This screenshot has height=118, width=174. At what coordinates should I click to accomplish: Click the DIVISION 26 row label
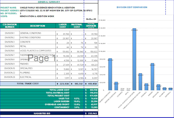tap(10, 77)
